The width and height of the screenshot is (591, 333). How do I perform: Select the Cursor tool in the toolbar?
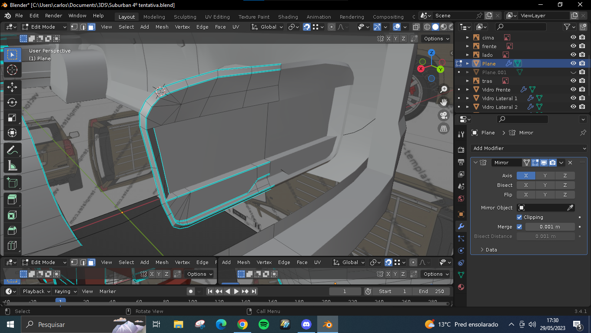(12, 70)
